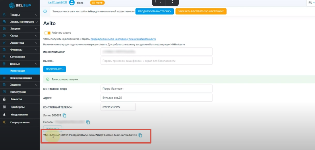Open the three-dots menu at top

click(x=172, y=1)
